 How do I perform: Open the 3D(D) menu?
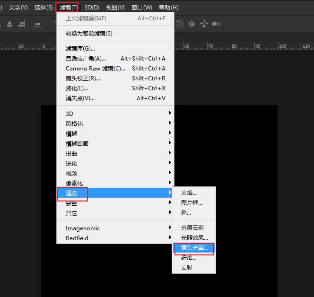point(92,8)
